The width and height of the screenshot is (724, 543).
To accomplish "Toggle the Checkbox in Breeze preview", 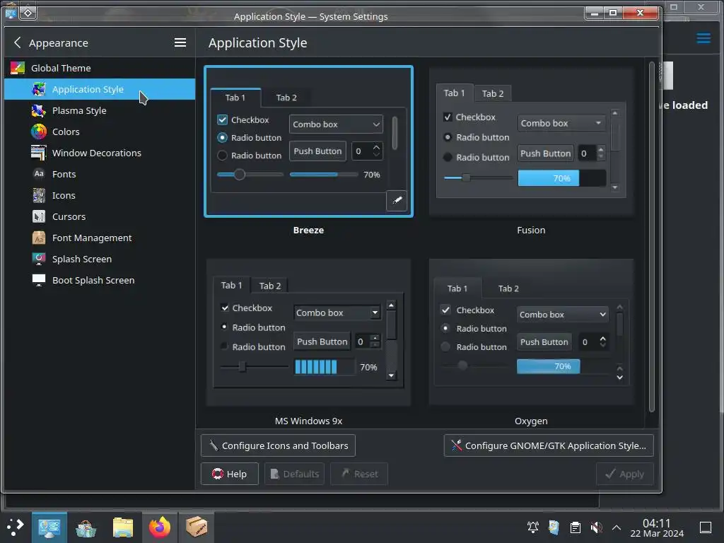I will tap(223, 119).
